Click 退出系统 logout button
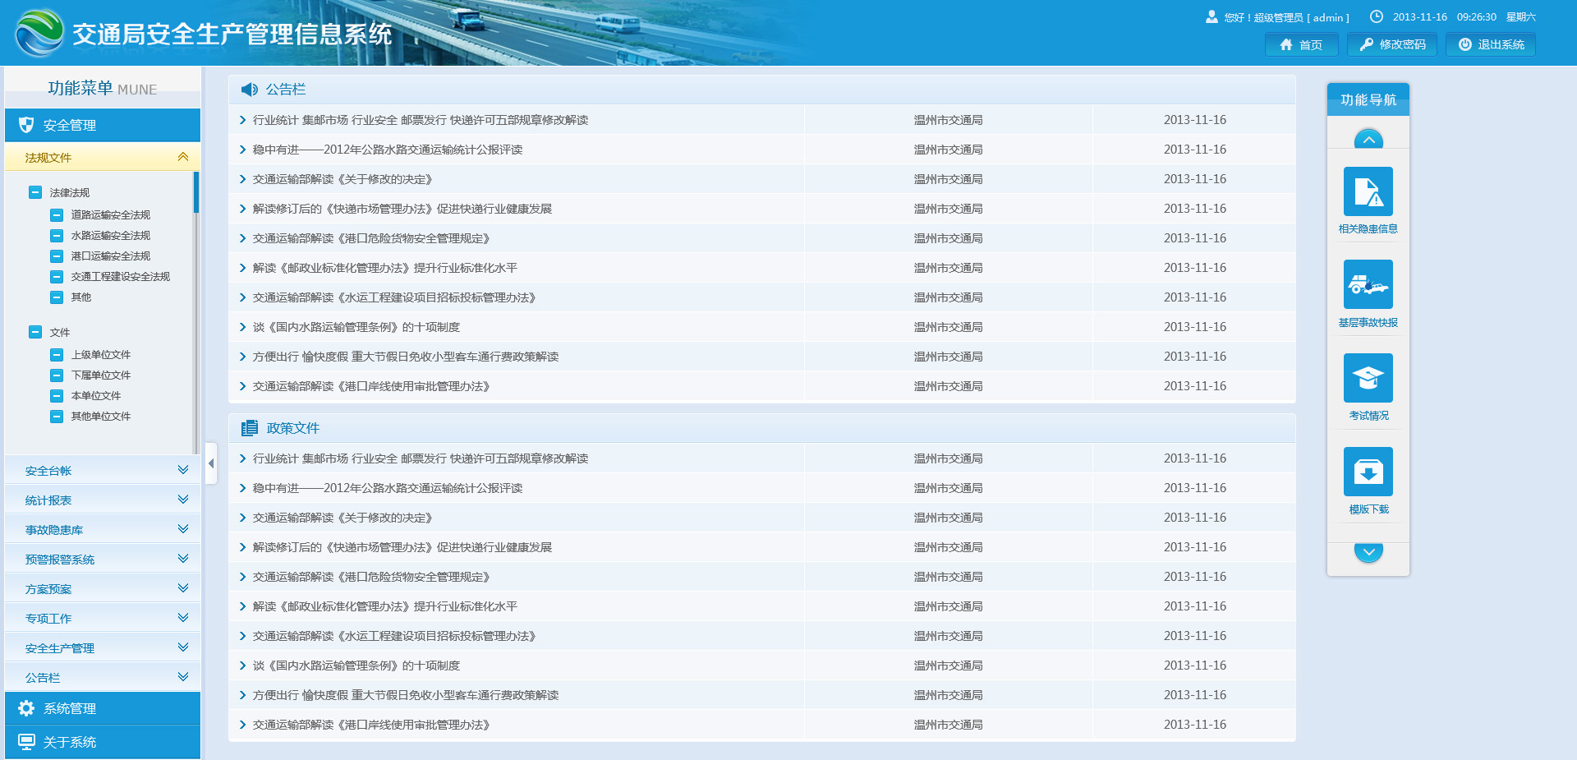Screen dimensions: 1577x760 point(1491,44)
